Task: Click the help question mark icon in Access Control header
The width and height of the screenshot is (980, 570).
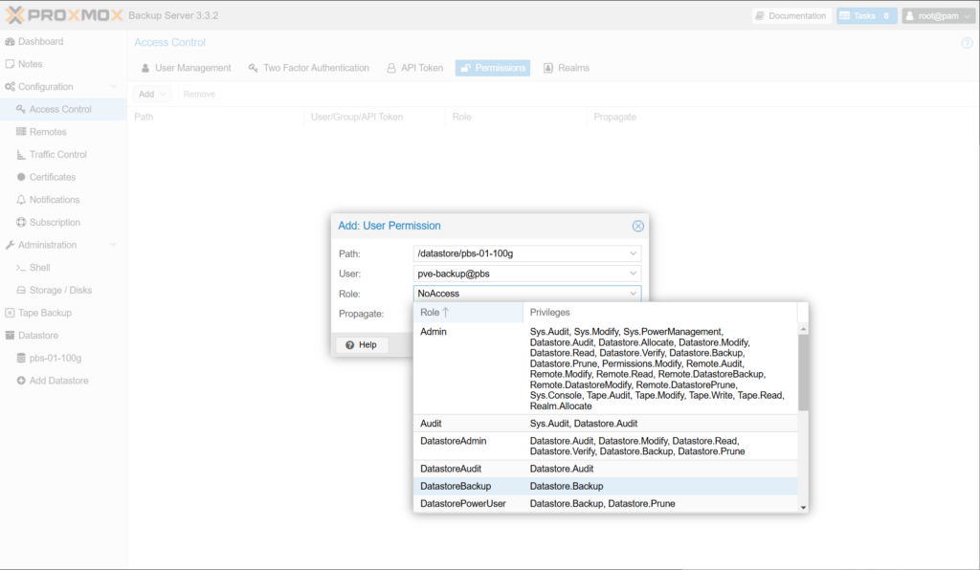Action: (967, 43)
